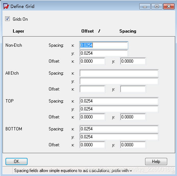Click the Non-Etch Offset x field
177x176 pixels.
click(x=92, y=61)
